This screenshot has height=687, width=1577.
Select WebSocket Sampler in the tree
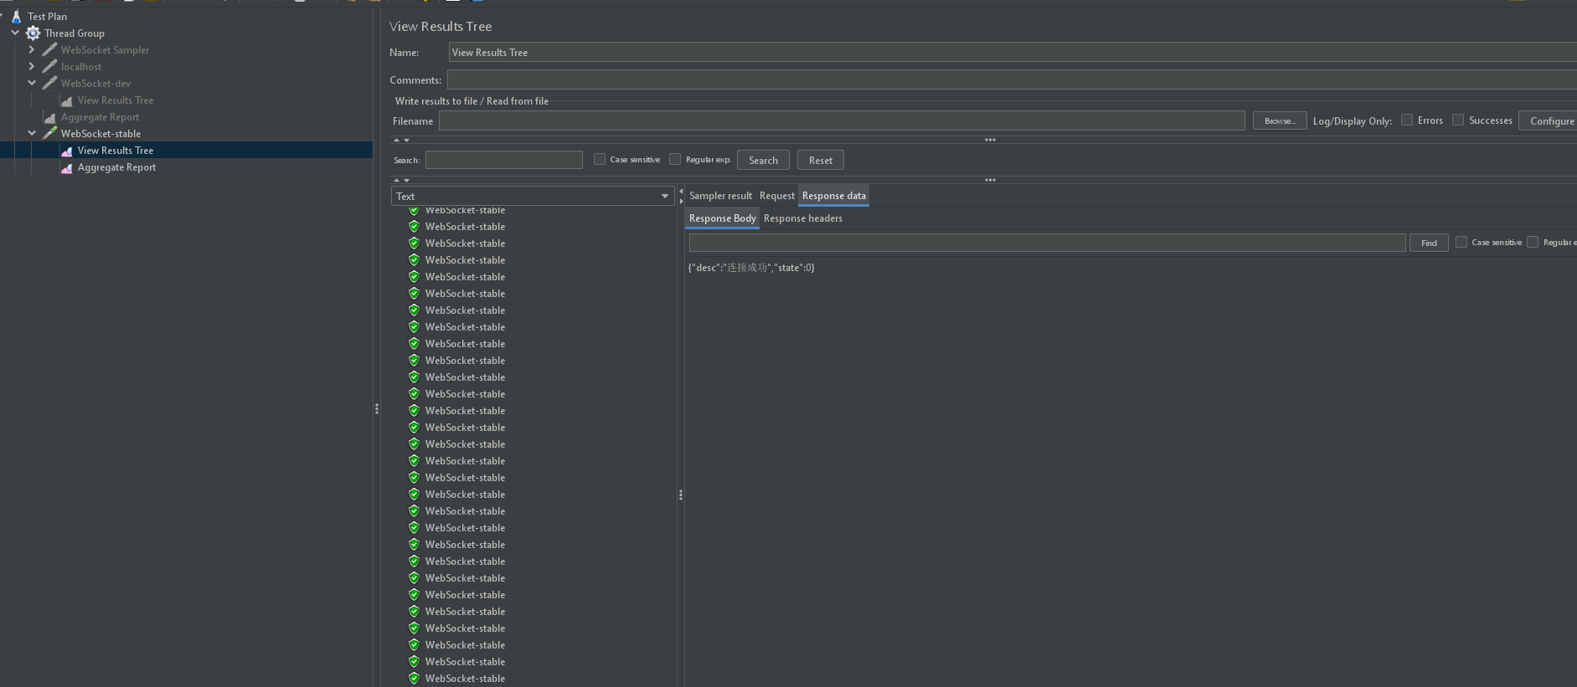pyautogui.click(x=105, y=49)
